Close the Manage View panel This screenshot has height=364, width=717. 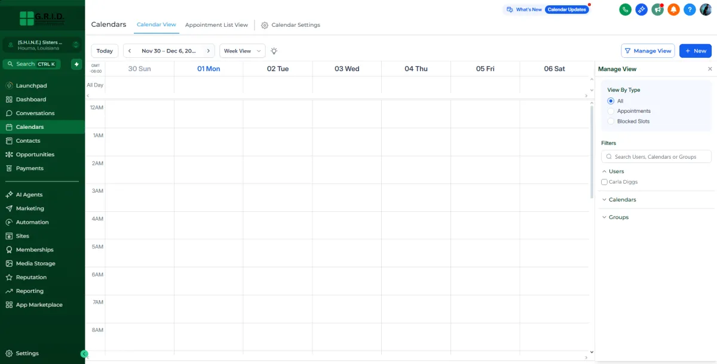710,69
